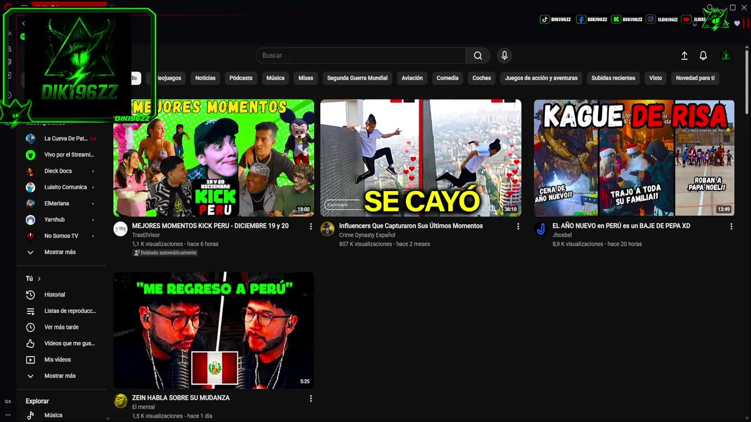This screenshot has width=751, height=422.
Task: Open Música note icon under Explorar
Action: coord(31,416)
